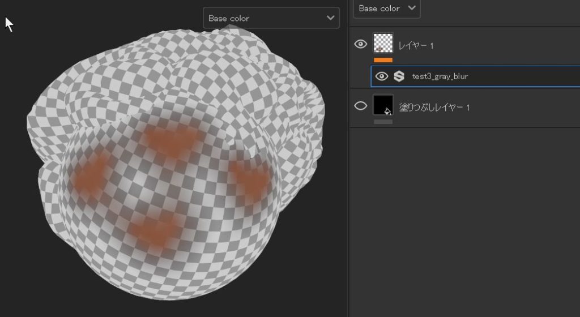The image size is (580, 317).
Task: Click the right orange patch on the sphere
Action: click(249, 180)
